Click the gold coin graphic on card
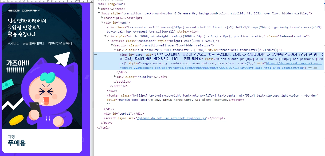 (x=17, y=120)
